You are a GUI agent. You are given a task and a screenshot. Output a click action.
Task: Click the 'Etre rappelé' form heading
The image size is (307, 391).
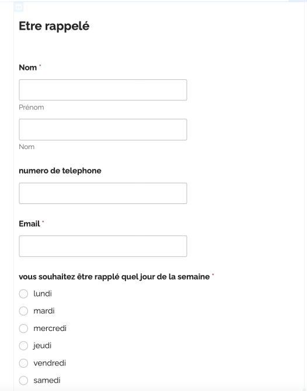pos(54,26)
